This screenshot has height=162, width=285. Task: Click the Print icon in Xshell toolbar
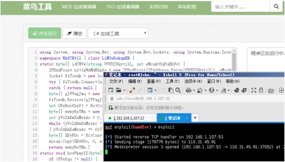(x=188, y=90)
